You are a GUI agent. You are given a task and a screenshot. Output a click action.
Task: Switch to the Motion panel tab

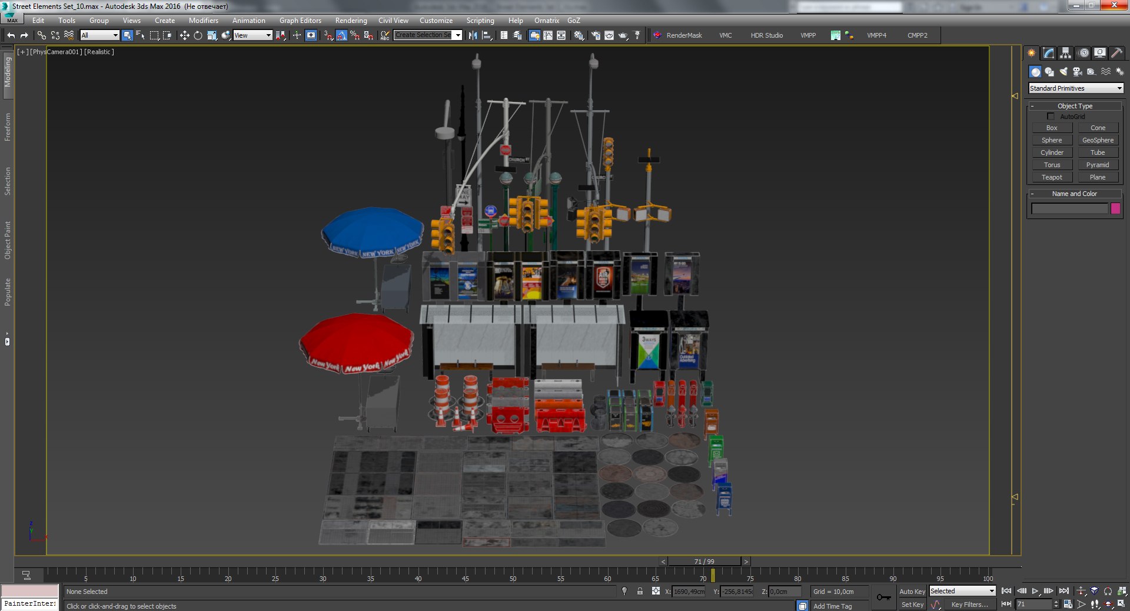(1083, 53)
